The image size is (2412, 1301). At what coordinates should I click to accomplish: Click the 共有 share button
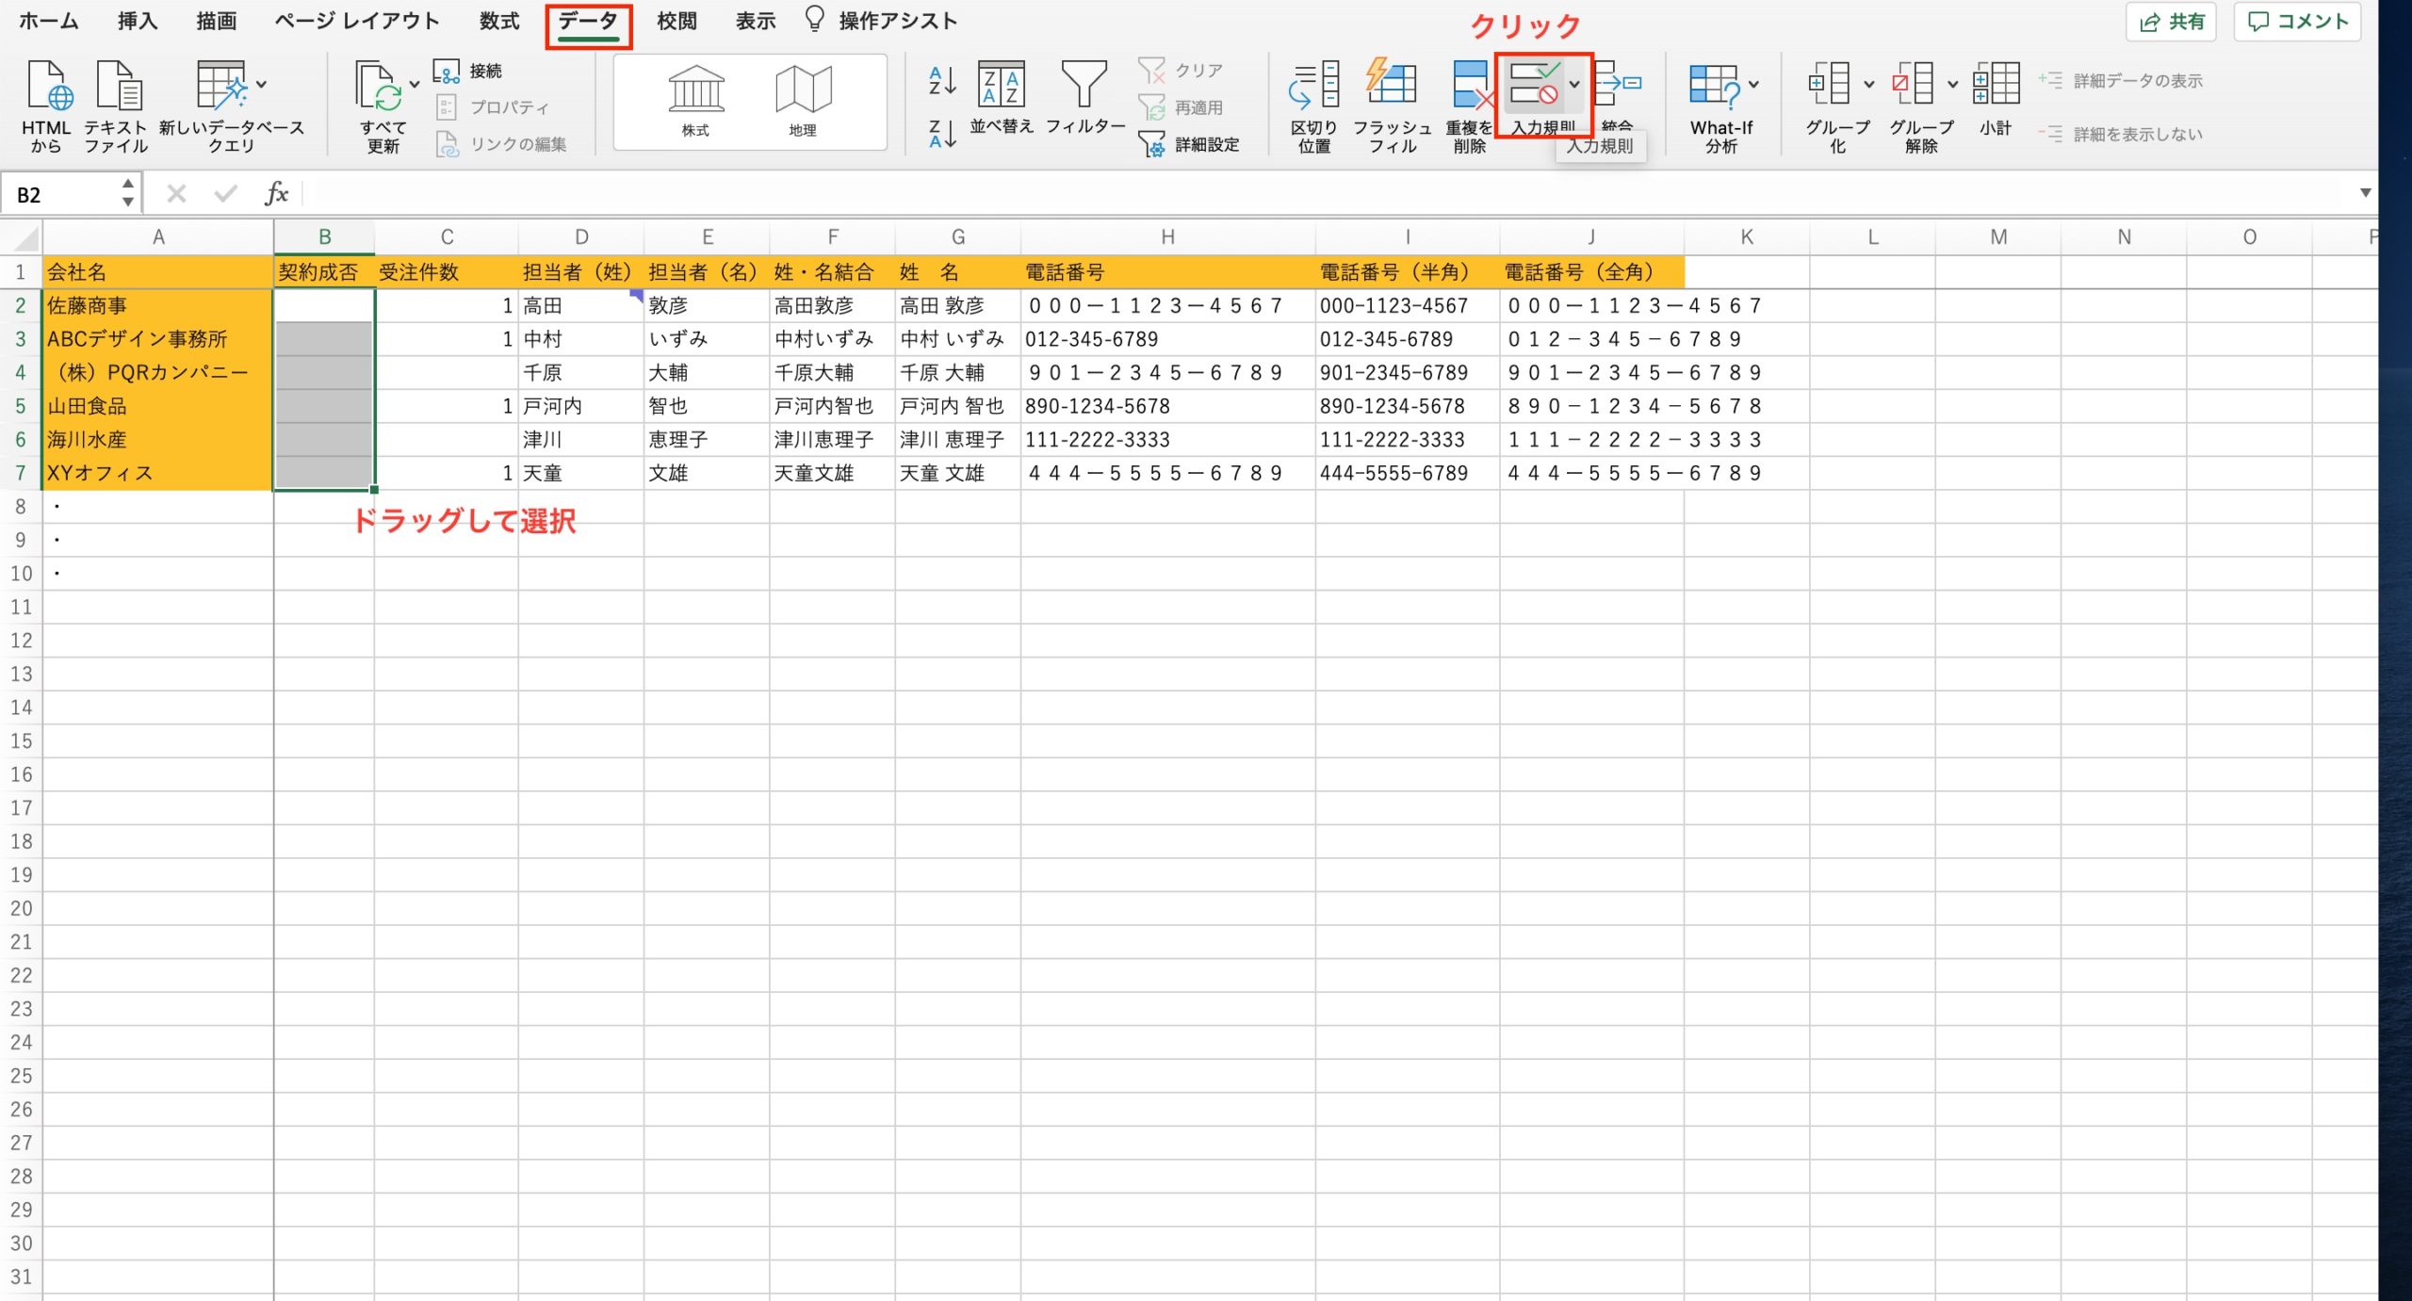click(2172, 22)
